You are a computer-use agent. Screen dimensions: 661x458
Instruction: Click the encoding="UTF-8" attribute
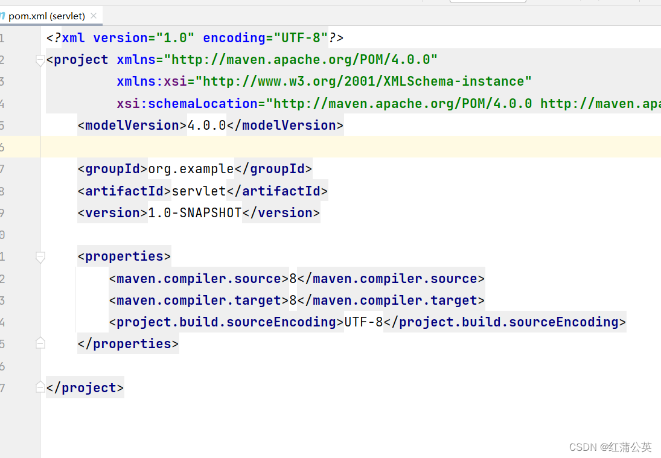point(265,38)
